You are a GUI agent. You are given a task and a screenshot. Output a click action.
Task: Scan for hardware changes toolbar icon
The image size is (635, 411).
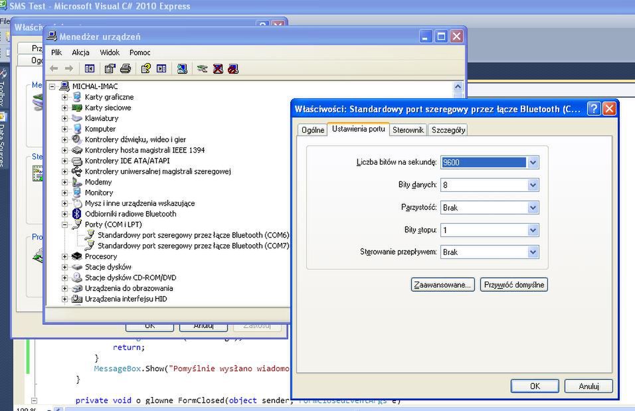point(182,68)
